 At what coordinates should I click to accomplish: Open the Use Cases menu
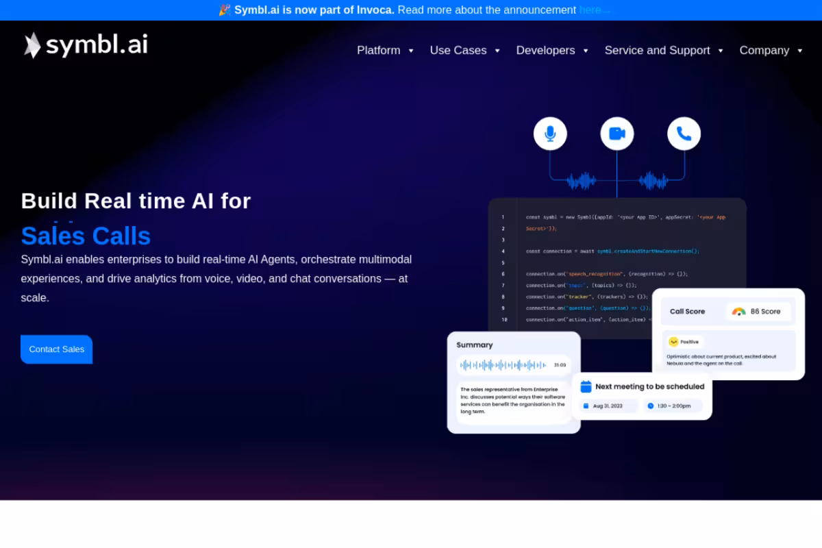pos(458,51)
